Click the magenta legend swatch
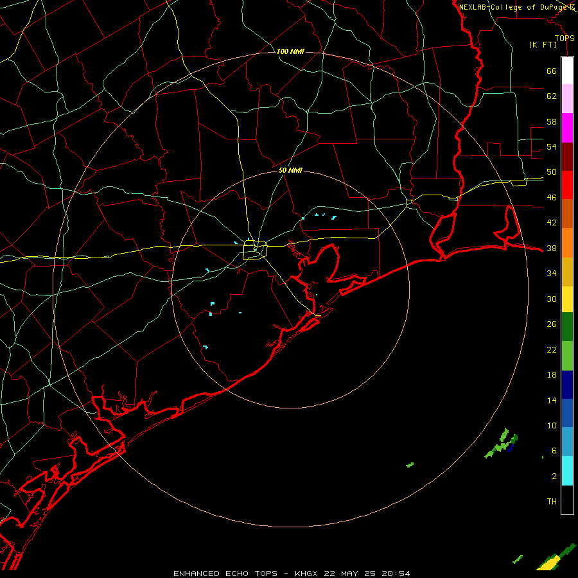 pos(567,128)
